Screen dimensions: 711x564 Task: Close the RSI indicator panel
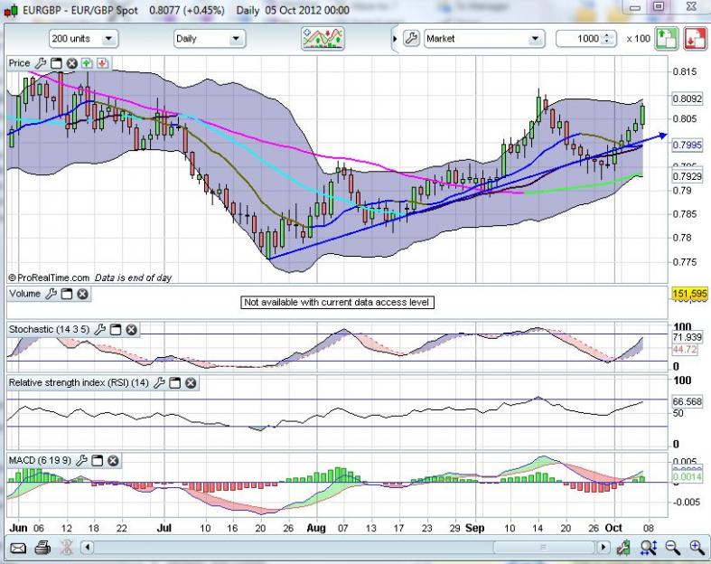191,383
